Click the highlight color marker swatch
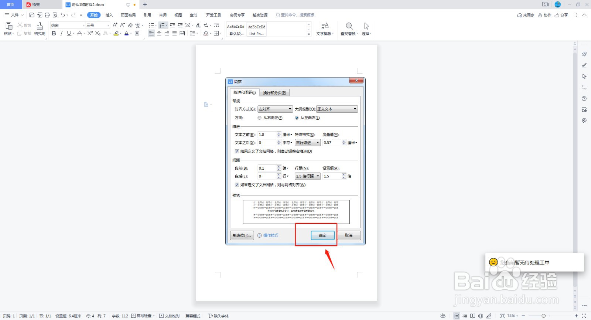 116,33
